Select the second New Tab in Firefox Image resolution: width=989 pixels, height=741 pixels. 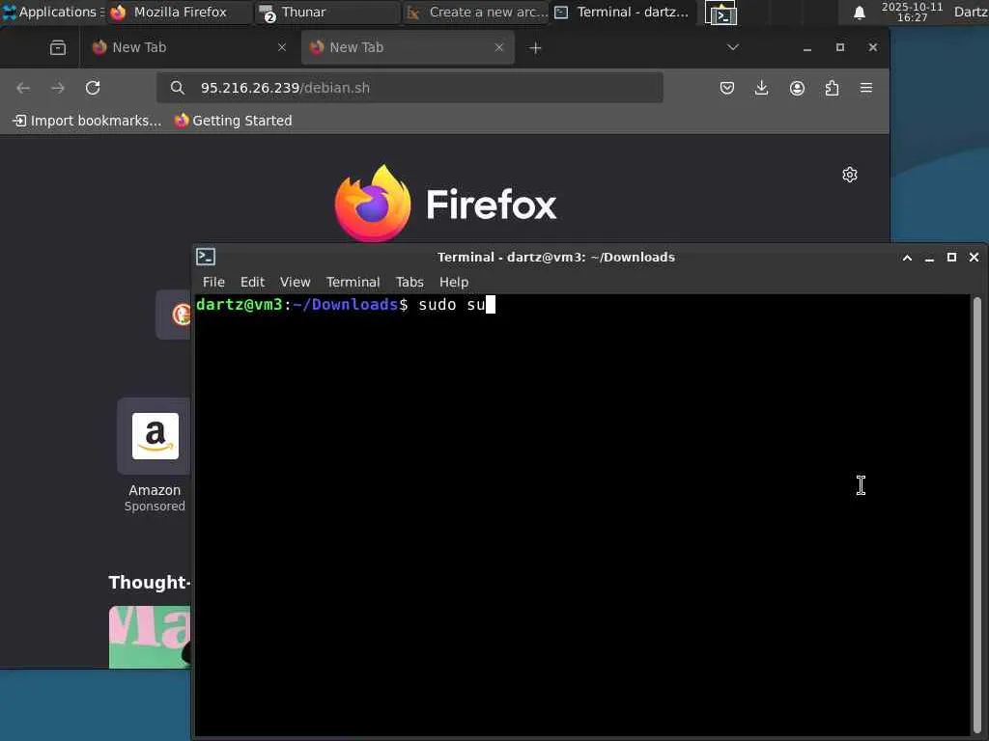pyautogui.click(x=408, y=47)
